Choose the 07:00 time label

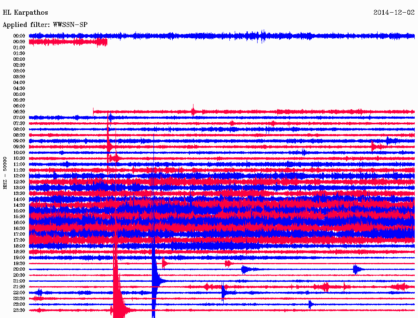pos(19,118)
